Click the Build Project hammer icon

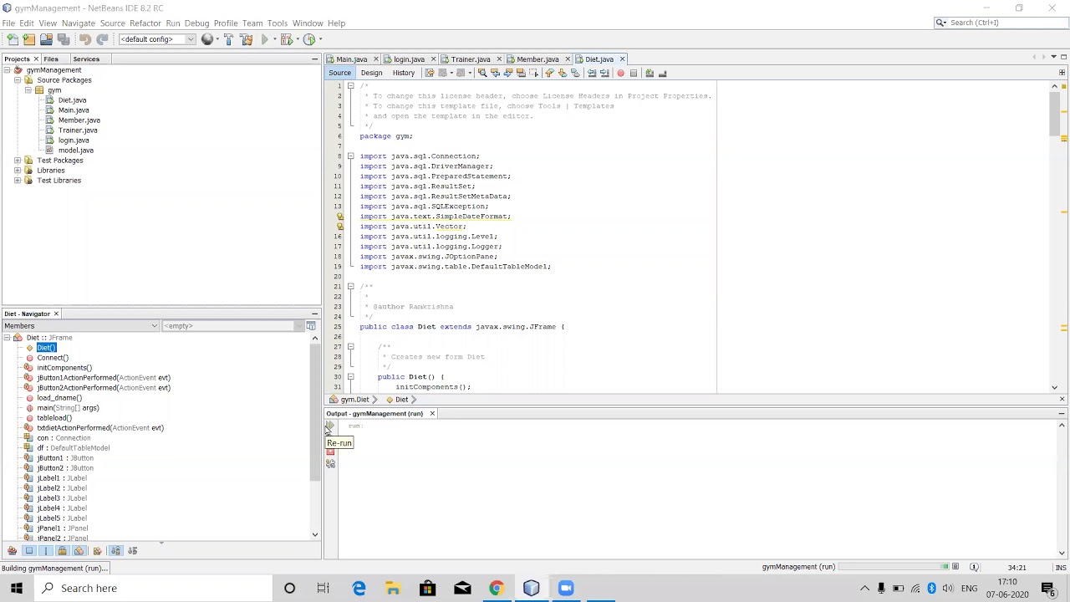(x=228, y=39)
